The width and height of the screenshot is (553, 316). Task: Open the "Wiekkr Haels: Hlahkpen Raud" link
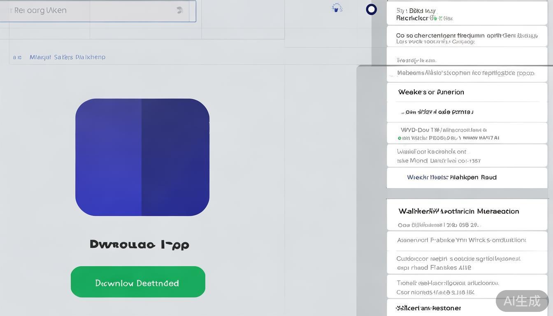point(451,177)
